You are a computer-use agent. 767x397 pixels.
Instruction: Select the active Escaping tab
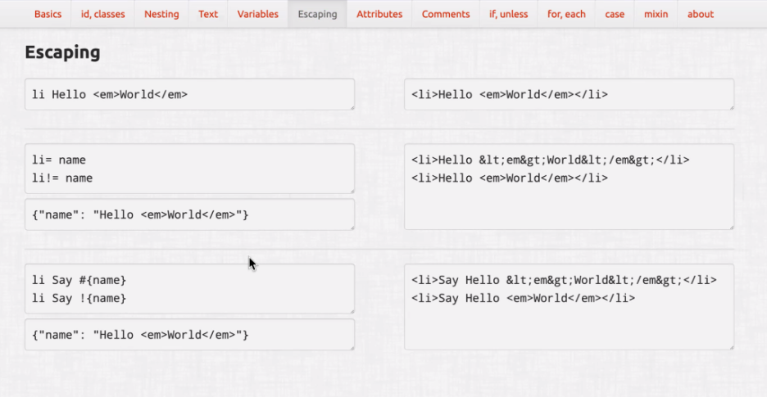[317, 14]
